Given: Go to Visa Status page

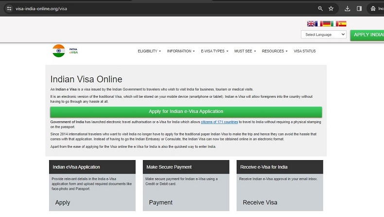Looking at the screenshot, I should [305, 51].
